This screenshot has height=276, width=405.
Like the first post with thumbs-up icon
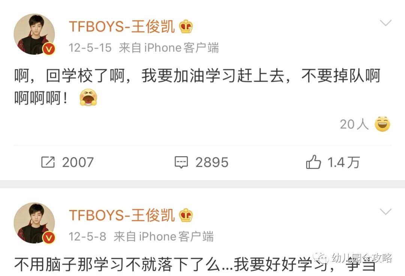(x=313, y=162)
